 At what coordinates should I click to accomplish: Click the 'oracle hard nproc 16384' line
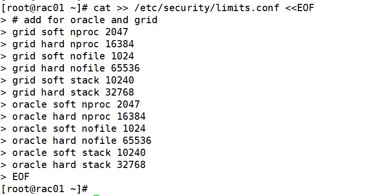(79, 117)
